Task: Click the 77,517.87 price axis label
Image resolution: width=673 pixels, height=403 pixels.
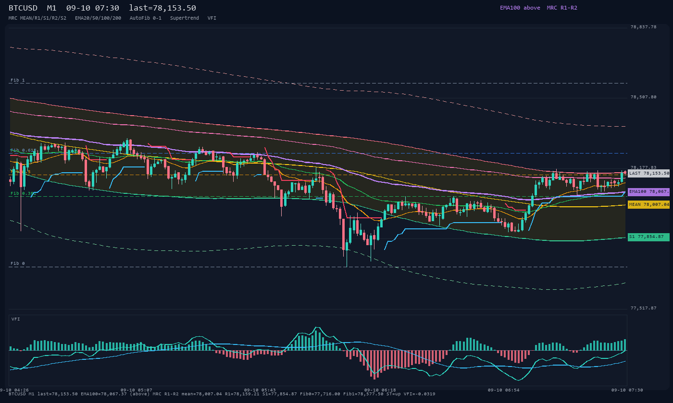Action: [x=643, y=308]
